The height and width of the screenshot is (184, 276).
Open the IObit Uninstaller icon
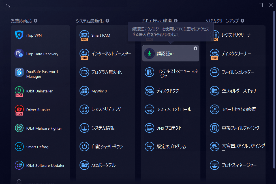pos(19,91)
